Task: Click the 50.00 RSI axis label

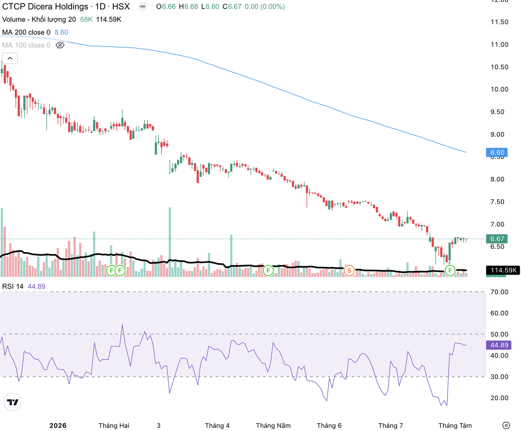Action: click(500, 334)
